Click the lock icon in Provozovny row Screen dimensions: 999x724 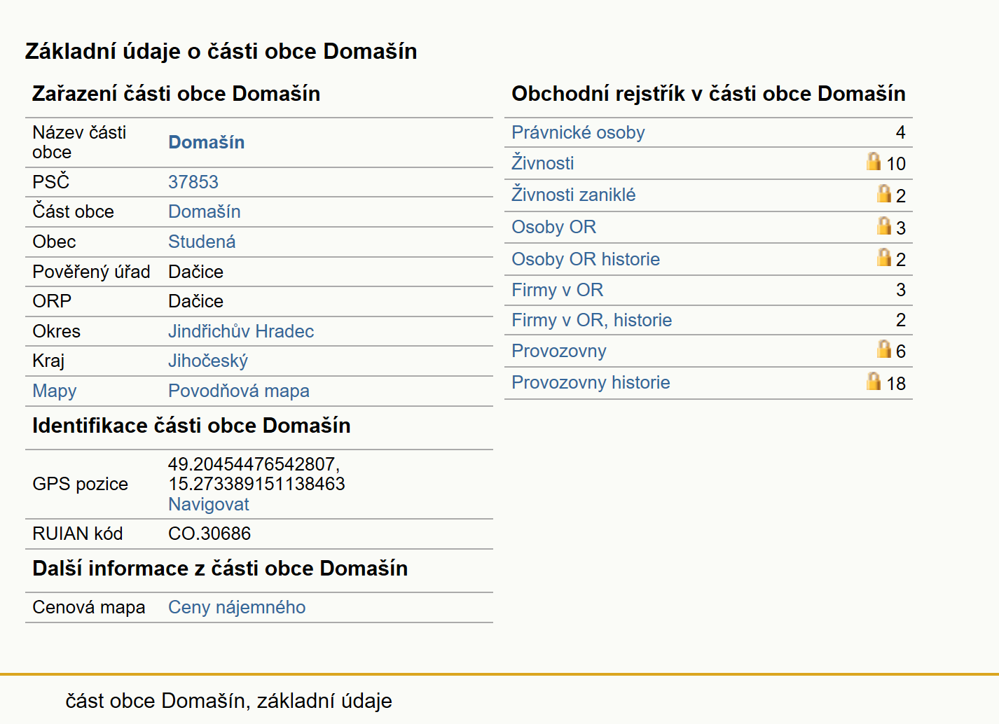pyautogui.click(x=884, y=349)
